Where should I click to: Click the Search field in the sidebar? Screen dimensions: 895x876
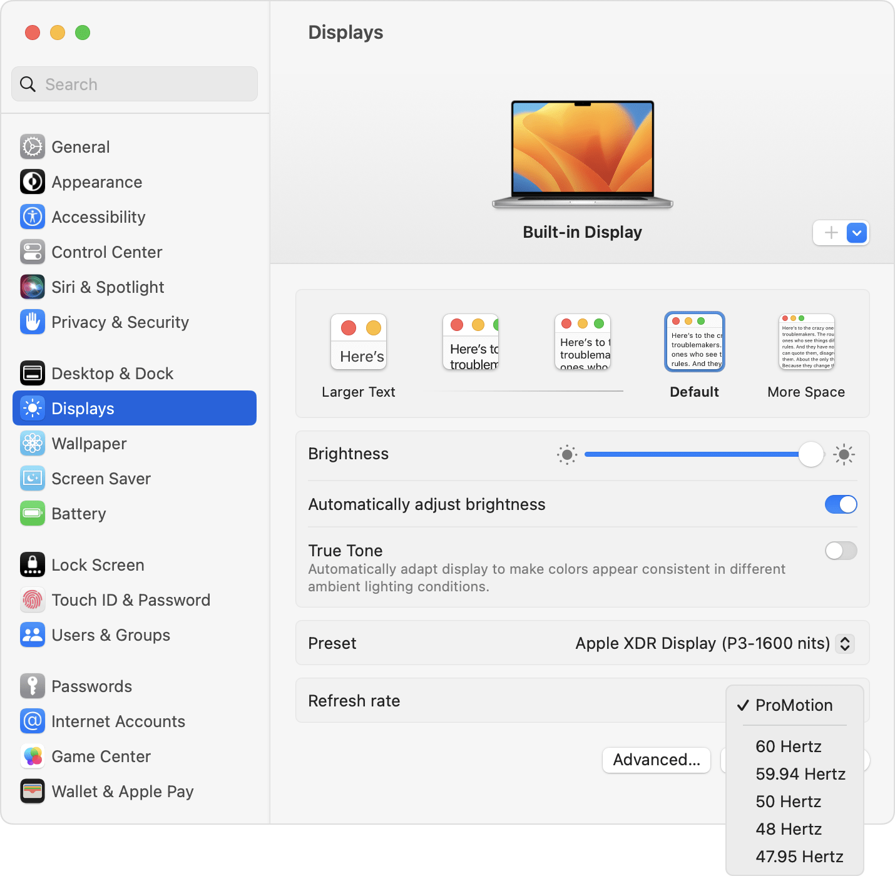pos(134,84)
